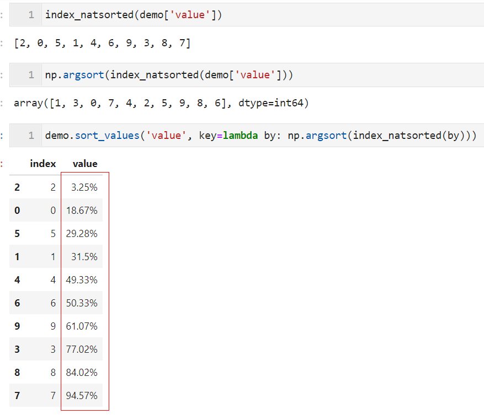Click the 50.33% value cell
484x420 pixels.
(x=82, y=303)
